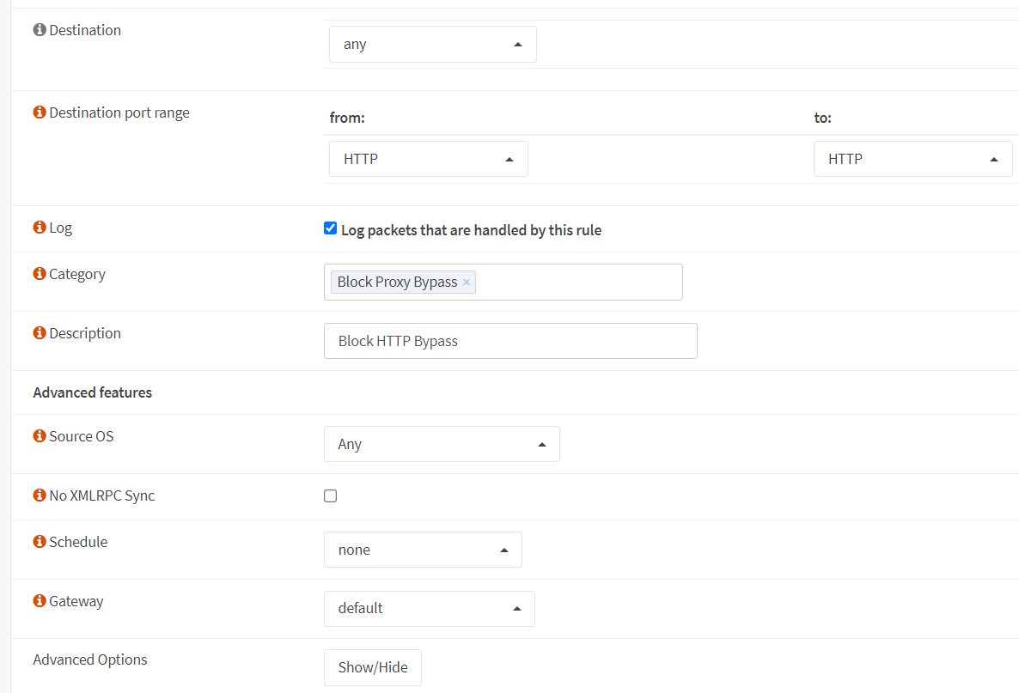Enable the No XMLRPC Sync checkbox
This screenshot has width=1019, height=693.
330,495
